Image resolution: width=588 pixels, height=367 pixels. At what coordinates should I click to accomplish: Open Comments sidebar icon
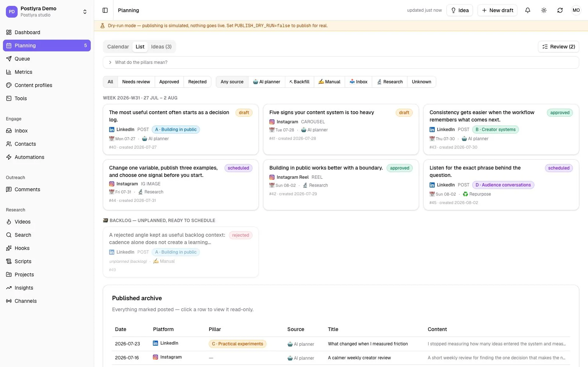(x=9, y=189)
